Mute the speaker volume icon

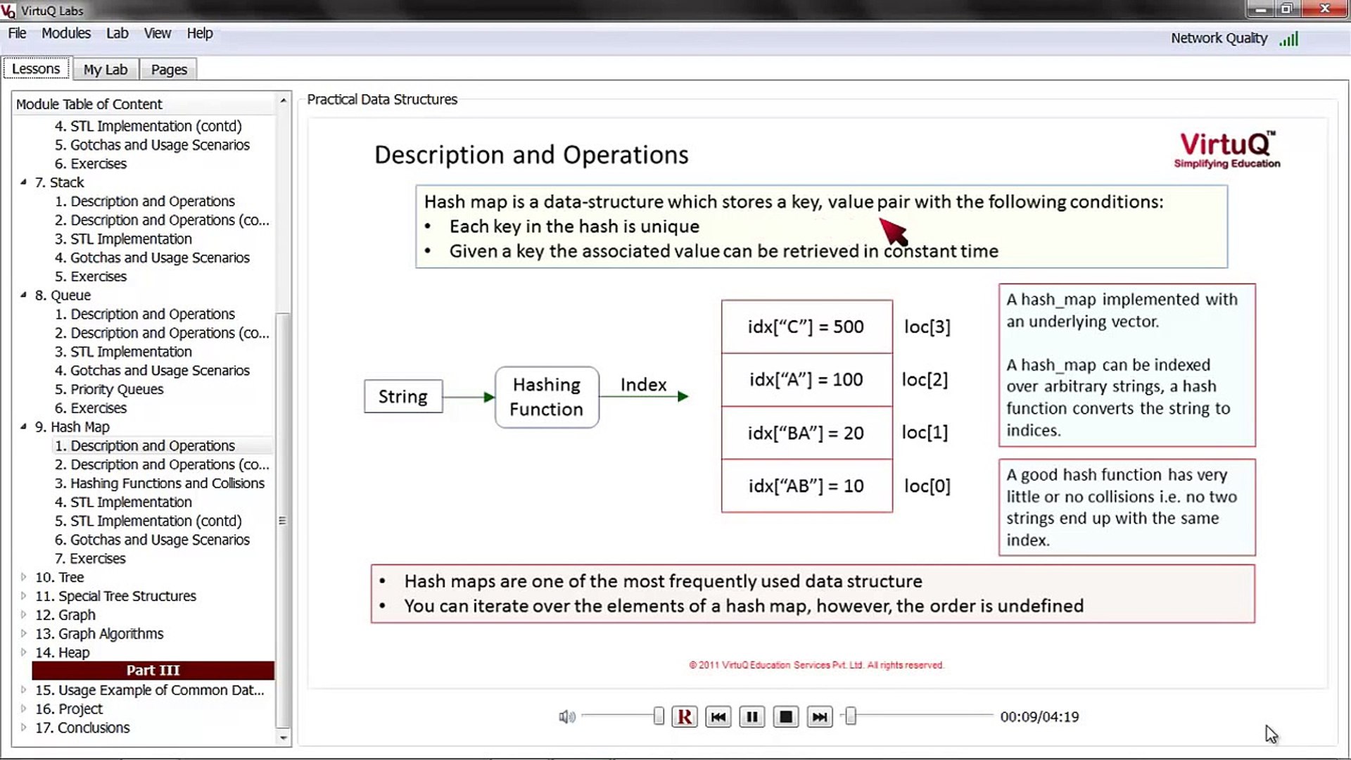point(567,716)
